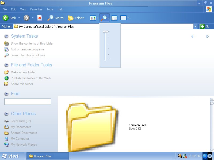
Task: Open the Back button history dropdown
Action: click(x=19, y=18)
